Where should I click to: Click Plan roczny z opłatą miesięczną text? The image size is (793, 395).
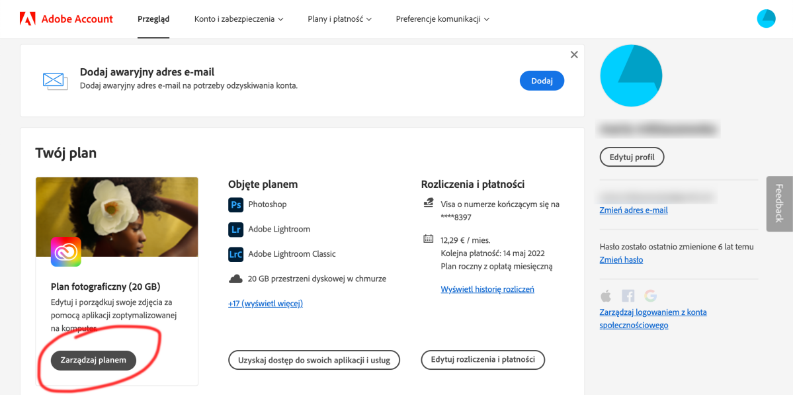click(x=497, y=266)
